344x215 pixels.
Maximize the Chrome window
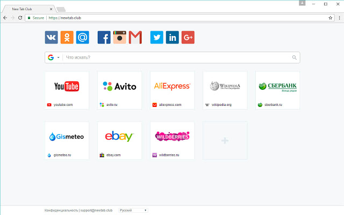[326, 4]
